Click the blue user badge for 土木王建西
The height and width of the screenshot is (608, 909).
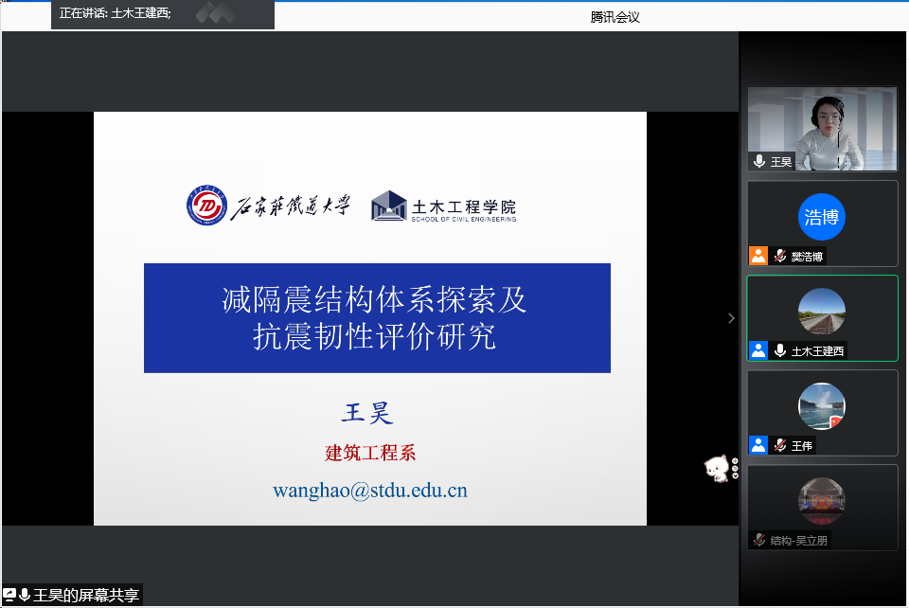point(758,350)
